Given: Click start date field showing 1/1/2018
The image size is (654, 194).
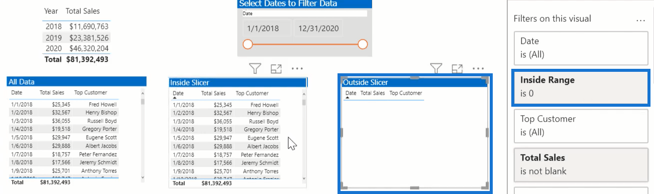Looking at the screenshot, I should pyautogui.click(x=266, y=28).
